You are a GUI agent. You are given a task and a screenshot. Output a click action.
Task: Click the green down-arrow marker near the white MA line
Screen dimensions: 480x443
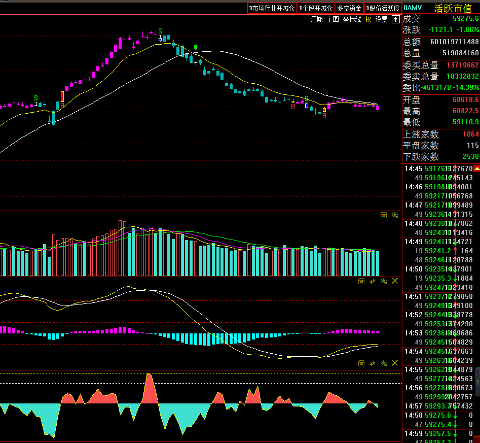click(196, 48)
